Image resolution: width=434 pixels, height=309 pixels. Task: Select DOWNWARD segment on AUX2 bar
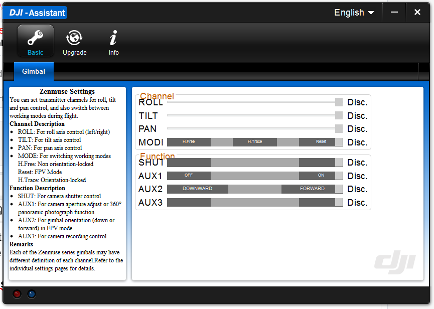click(x=198, y=189)
